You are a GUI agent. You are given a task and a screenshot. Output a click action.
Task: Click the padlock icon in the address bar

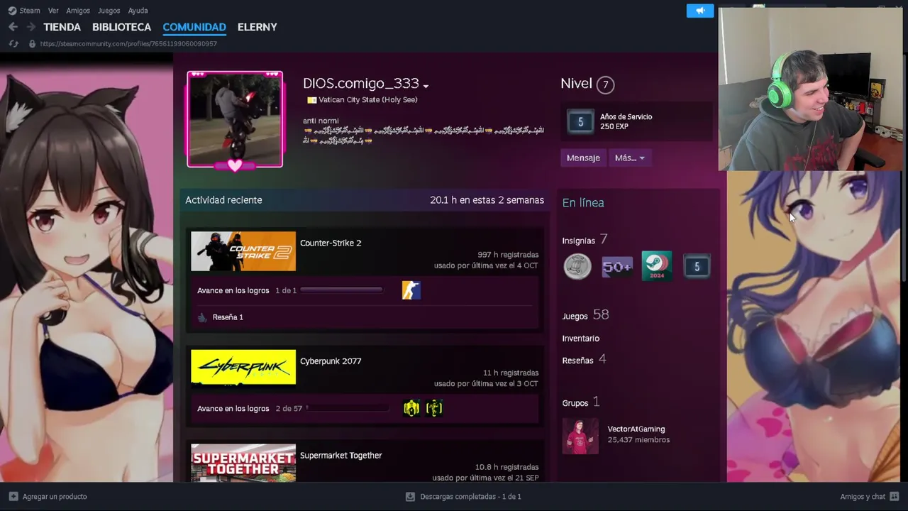coord(32,43)
